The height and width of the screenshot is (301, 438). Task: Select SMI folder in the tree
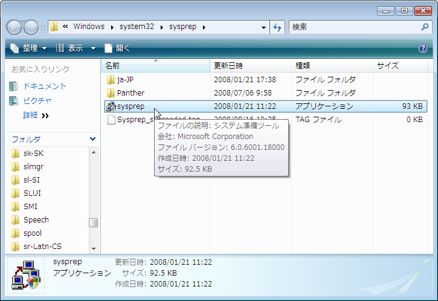coord(30,207)
